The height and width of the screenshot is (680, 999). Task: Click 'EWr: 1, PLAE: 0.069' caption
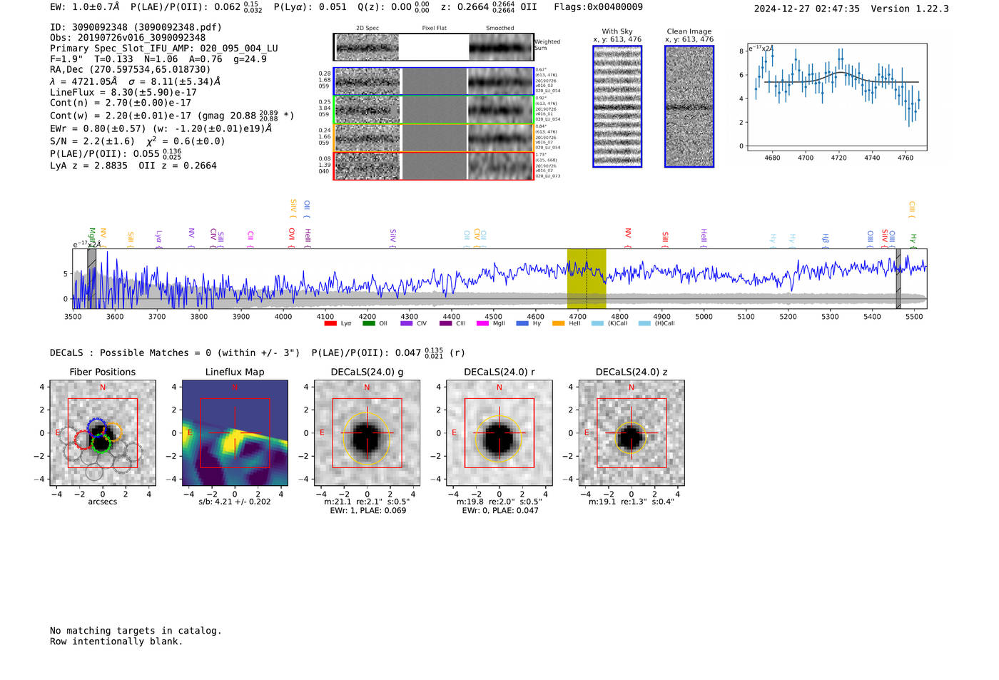[x=367, y=510]
